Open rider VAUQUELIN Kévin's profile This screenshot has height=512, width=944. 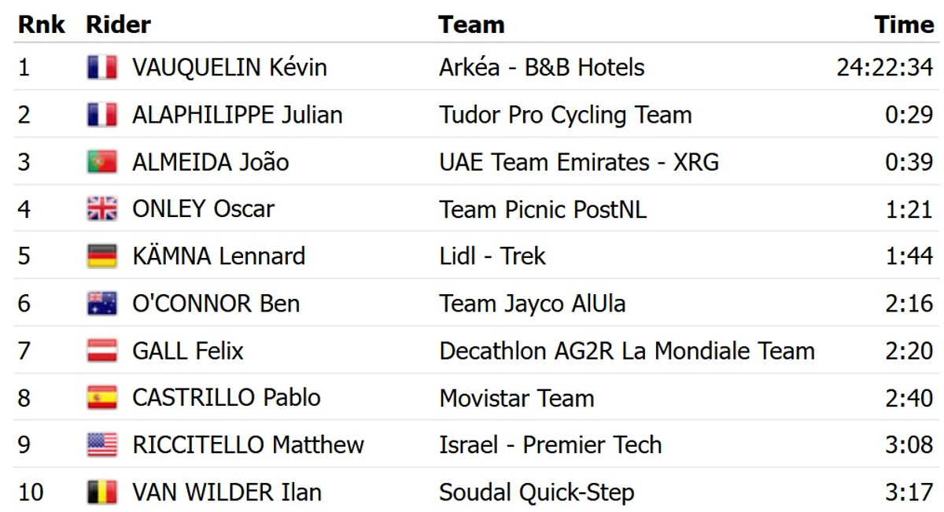click(x=229, y=68)
